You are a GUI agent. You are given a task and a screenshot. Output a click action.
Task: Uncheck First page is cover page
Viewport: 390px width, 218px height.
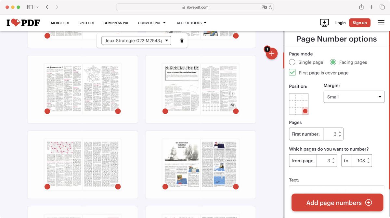click(x=292, y=73)
